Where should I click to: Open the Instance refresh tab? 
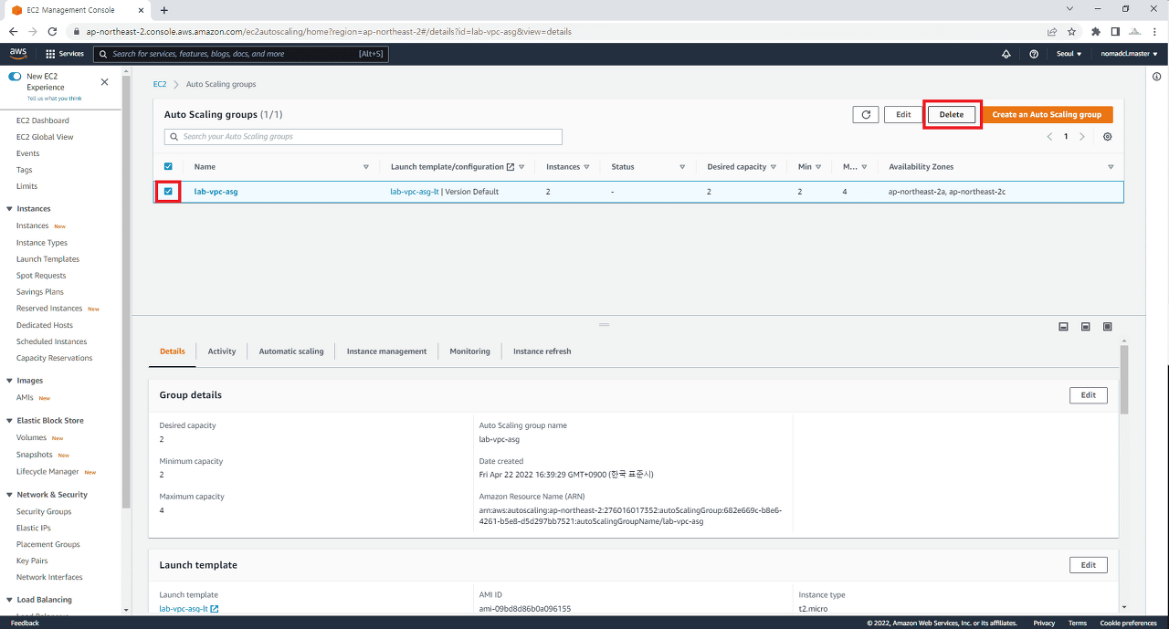pyautogui.click(x=542, y=351)
